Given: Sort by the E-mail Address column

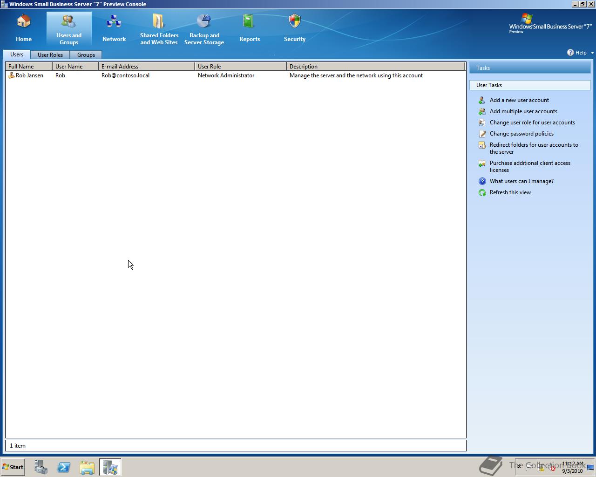Looking at the screenshot, I should (x=147, y=67).
